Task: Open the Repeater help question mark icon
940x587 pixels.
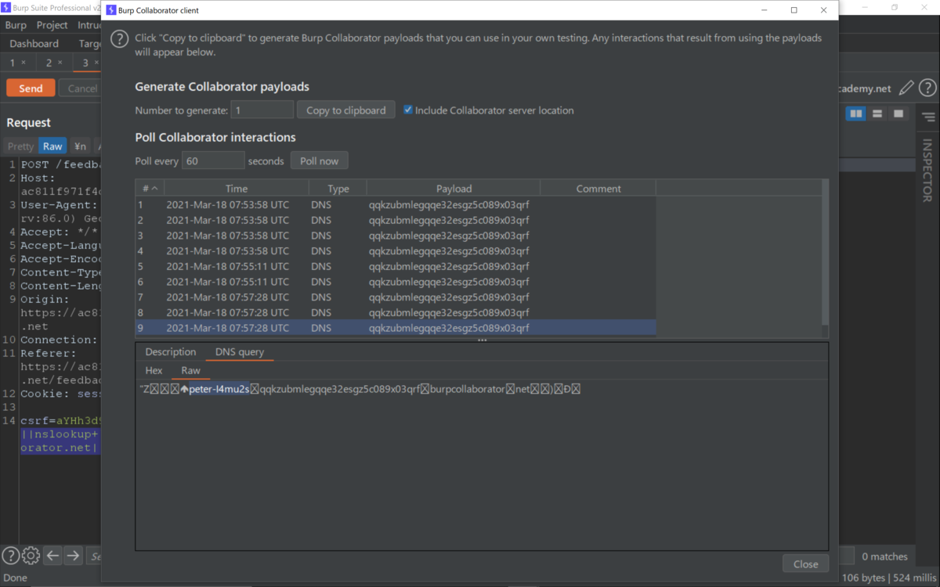Action: point(927,88)
